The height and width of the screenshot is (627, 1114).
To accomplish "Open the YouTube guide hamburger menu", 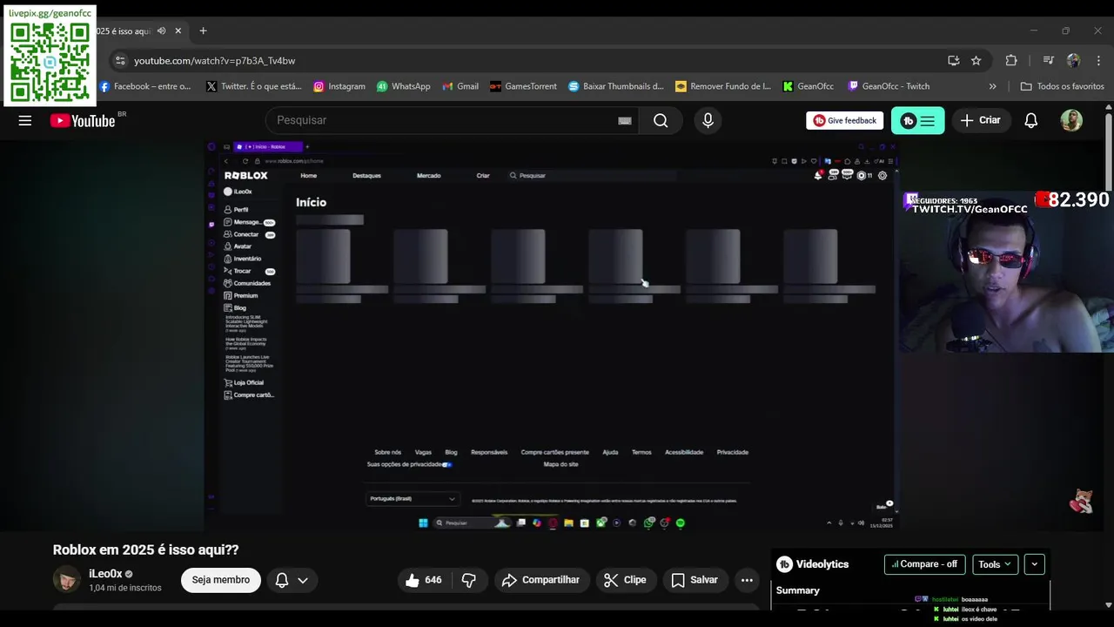I will pyautogui.click(x=25, y=121).
